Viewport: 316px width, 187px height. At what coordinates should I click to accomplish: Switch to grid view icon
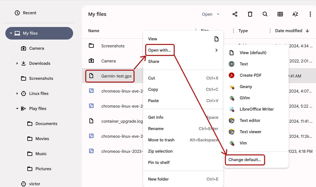(280, 14)
